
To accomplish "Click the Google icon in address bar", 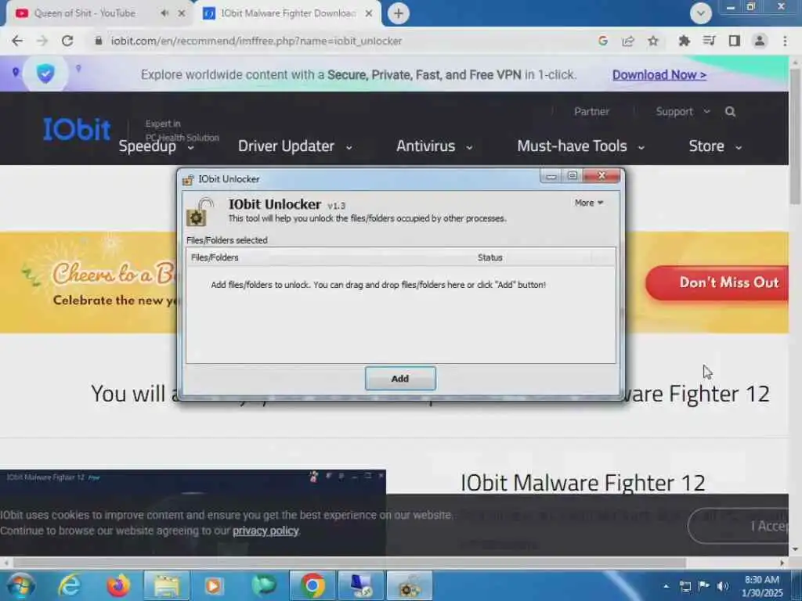I will 603,41.
